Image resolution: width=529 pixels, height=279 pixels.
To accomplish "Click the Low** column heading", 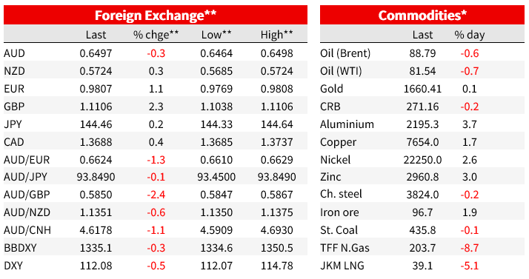I will tap(216, 35).
